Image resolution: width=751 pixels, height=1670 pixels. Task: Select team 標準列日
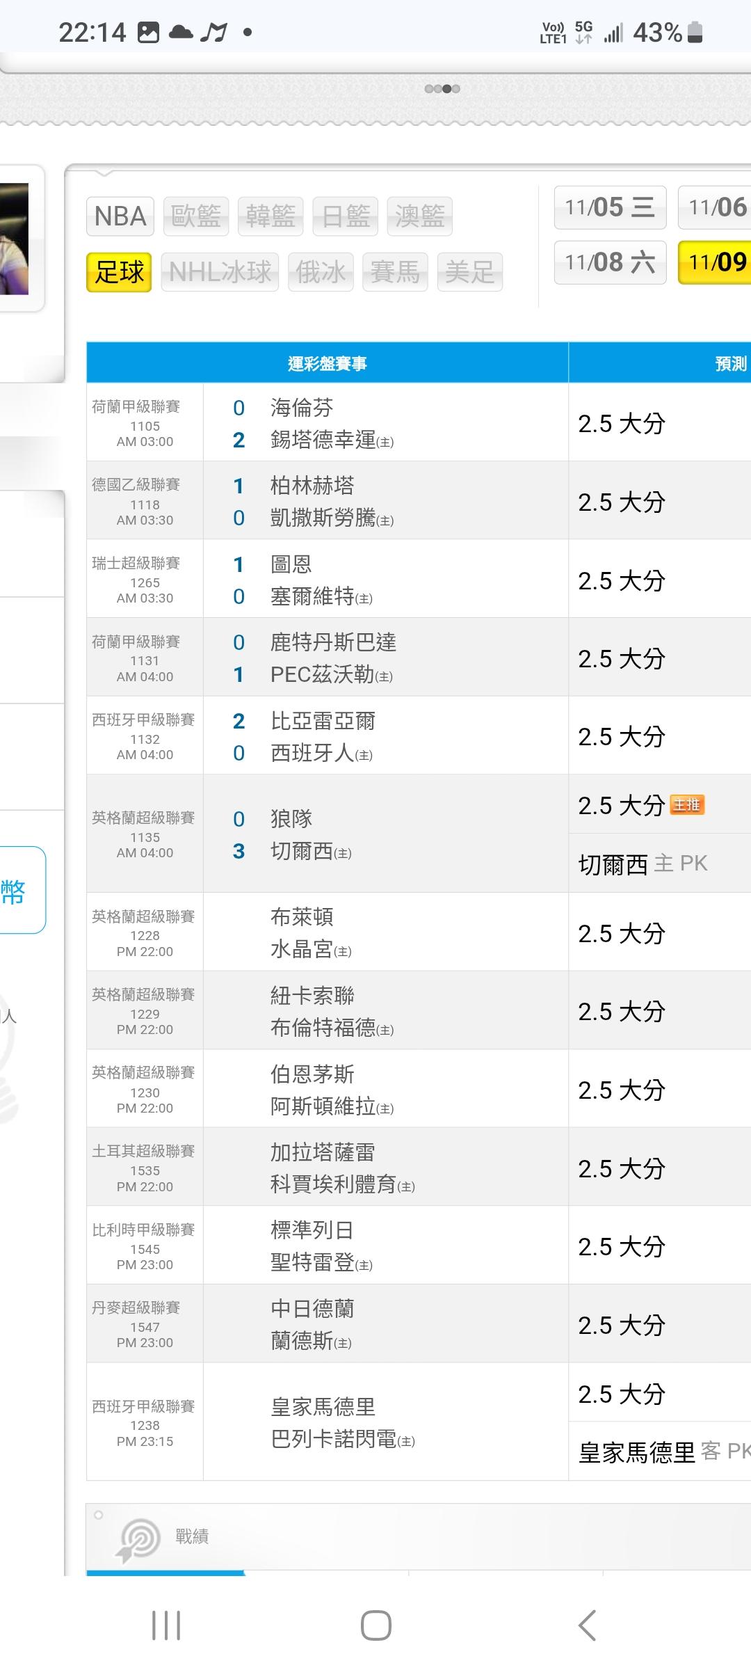312,1230
